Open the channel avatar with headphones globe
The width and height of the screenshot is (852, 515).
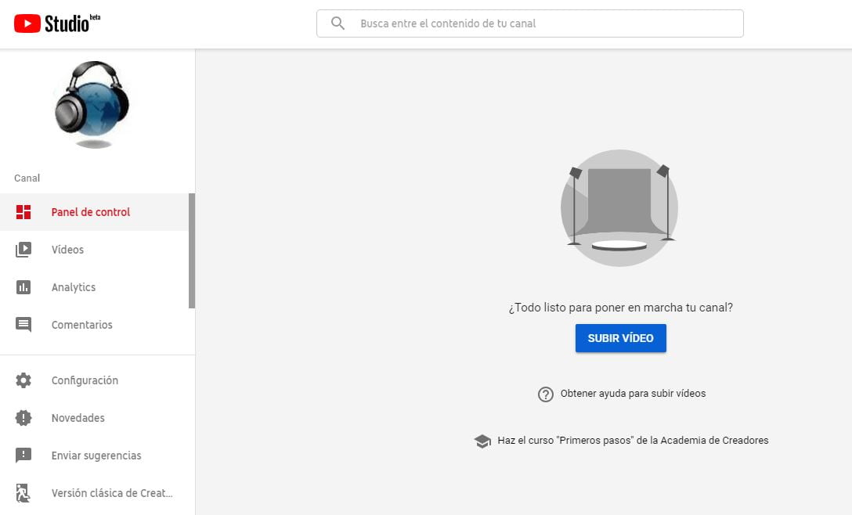point(92,104)
